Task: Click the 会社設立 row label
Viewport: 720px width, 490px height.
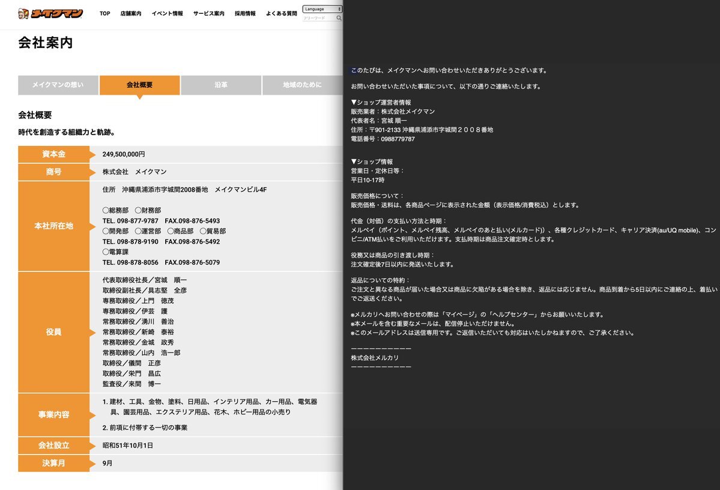Action: coord(53,446)
